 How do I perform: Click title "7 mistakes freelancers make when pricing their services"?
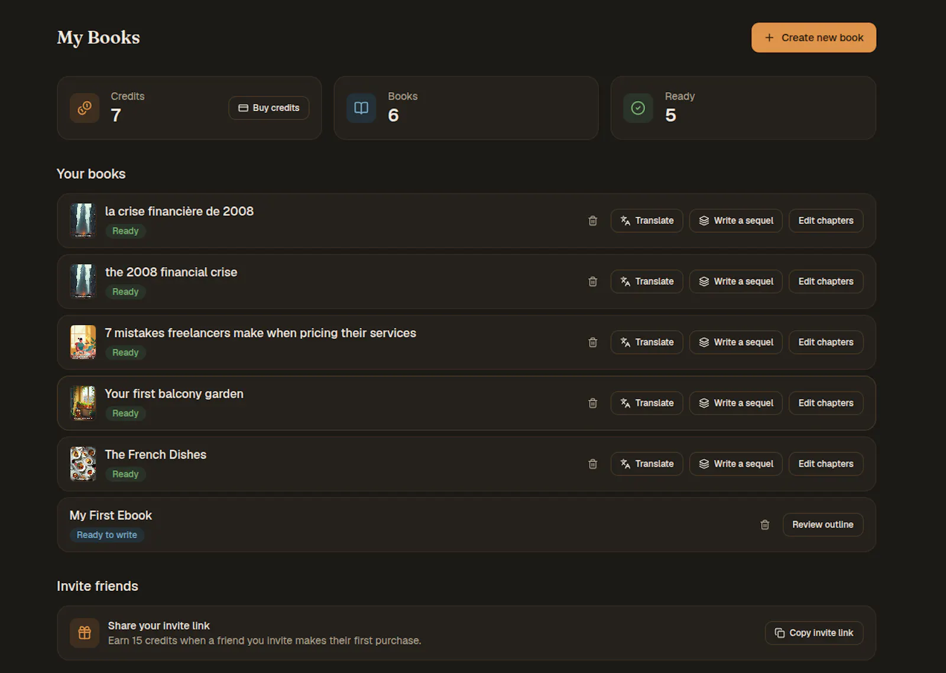click(x=260, y=333)
